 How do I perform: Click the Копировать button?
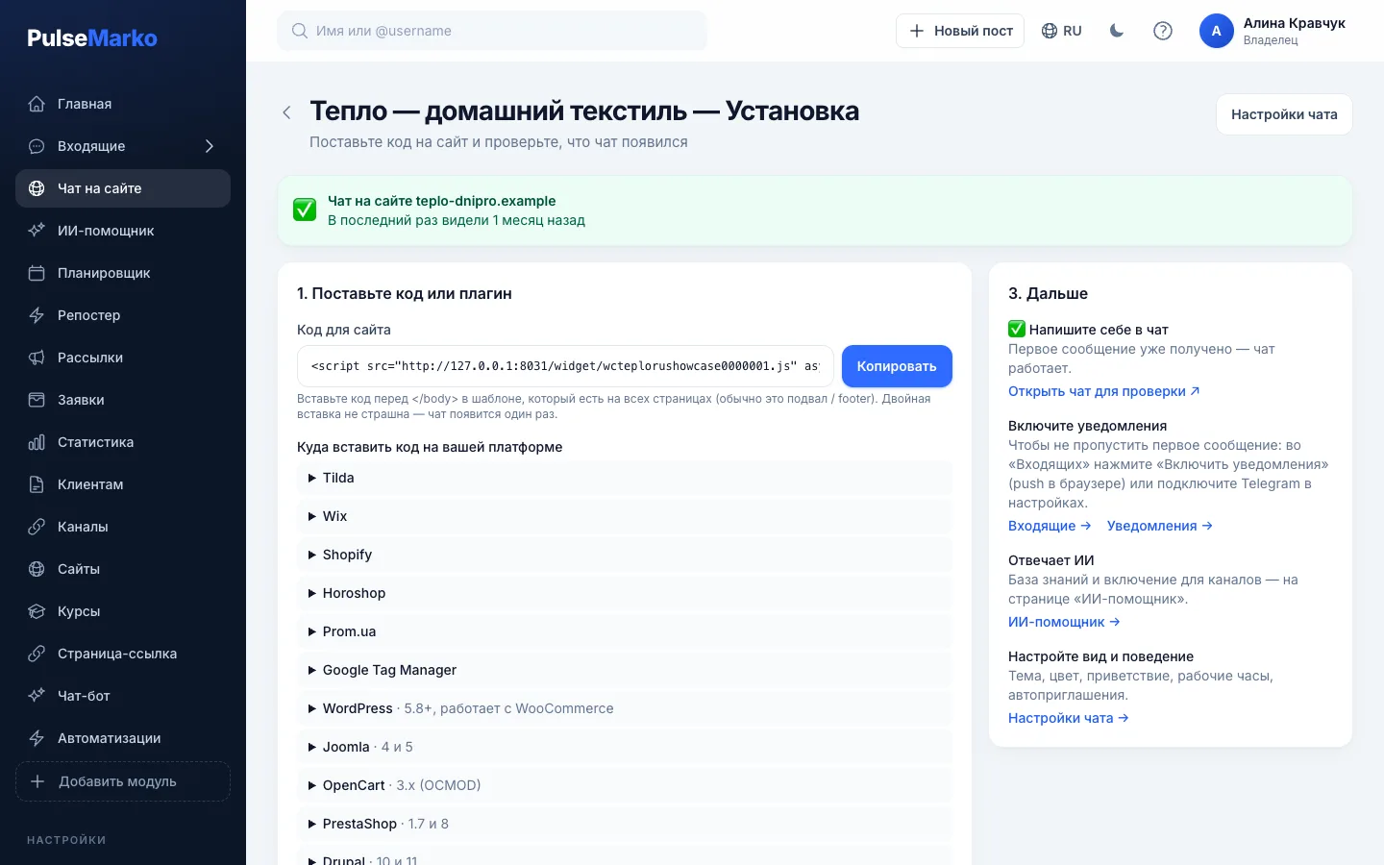click(897, 366)
